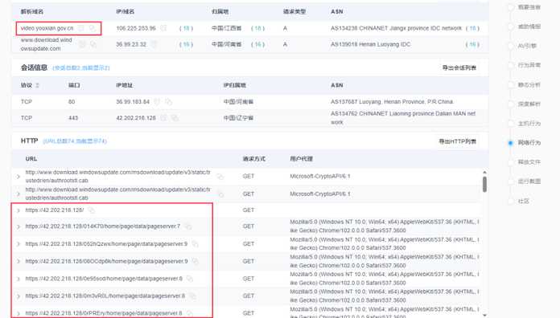
Task: Click the HTTP URL total count summary text
Action: coord(75,141)
